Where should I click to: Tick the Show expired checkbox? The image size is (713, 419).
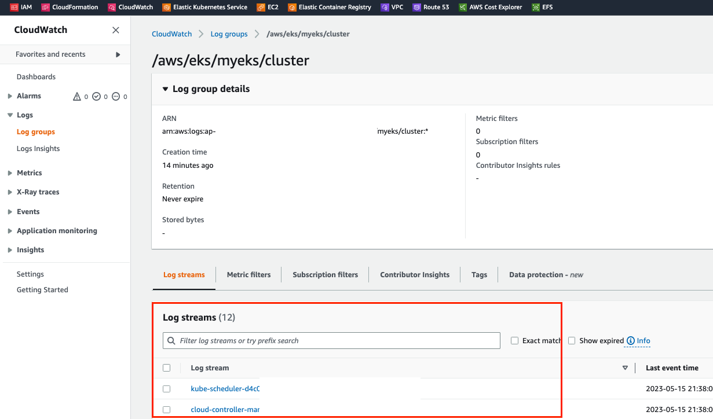[x=572, y=341]
